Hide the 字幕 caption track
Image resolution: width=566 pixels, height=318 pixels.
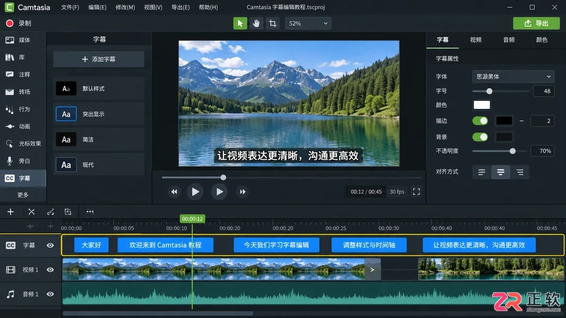click(50, 245)
